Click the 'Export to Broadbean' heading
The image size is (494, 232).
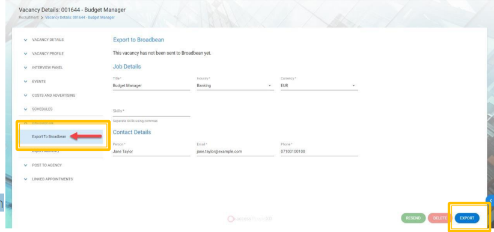(139, 40)
